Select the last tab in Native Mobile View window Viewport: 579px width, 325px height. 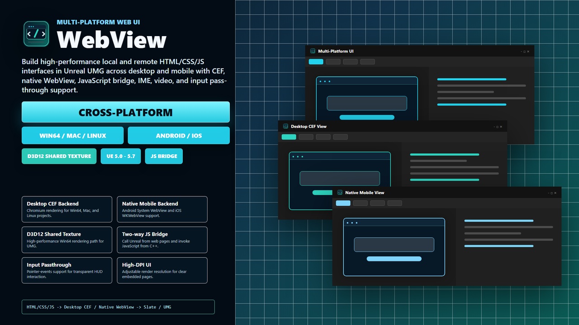click(395, 203)
